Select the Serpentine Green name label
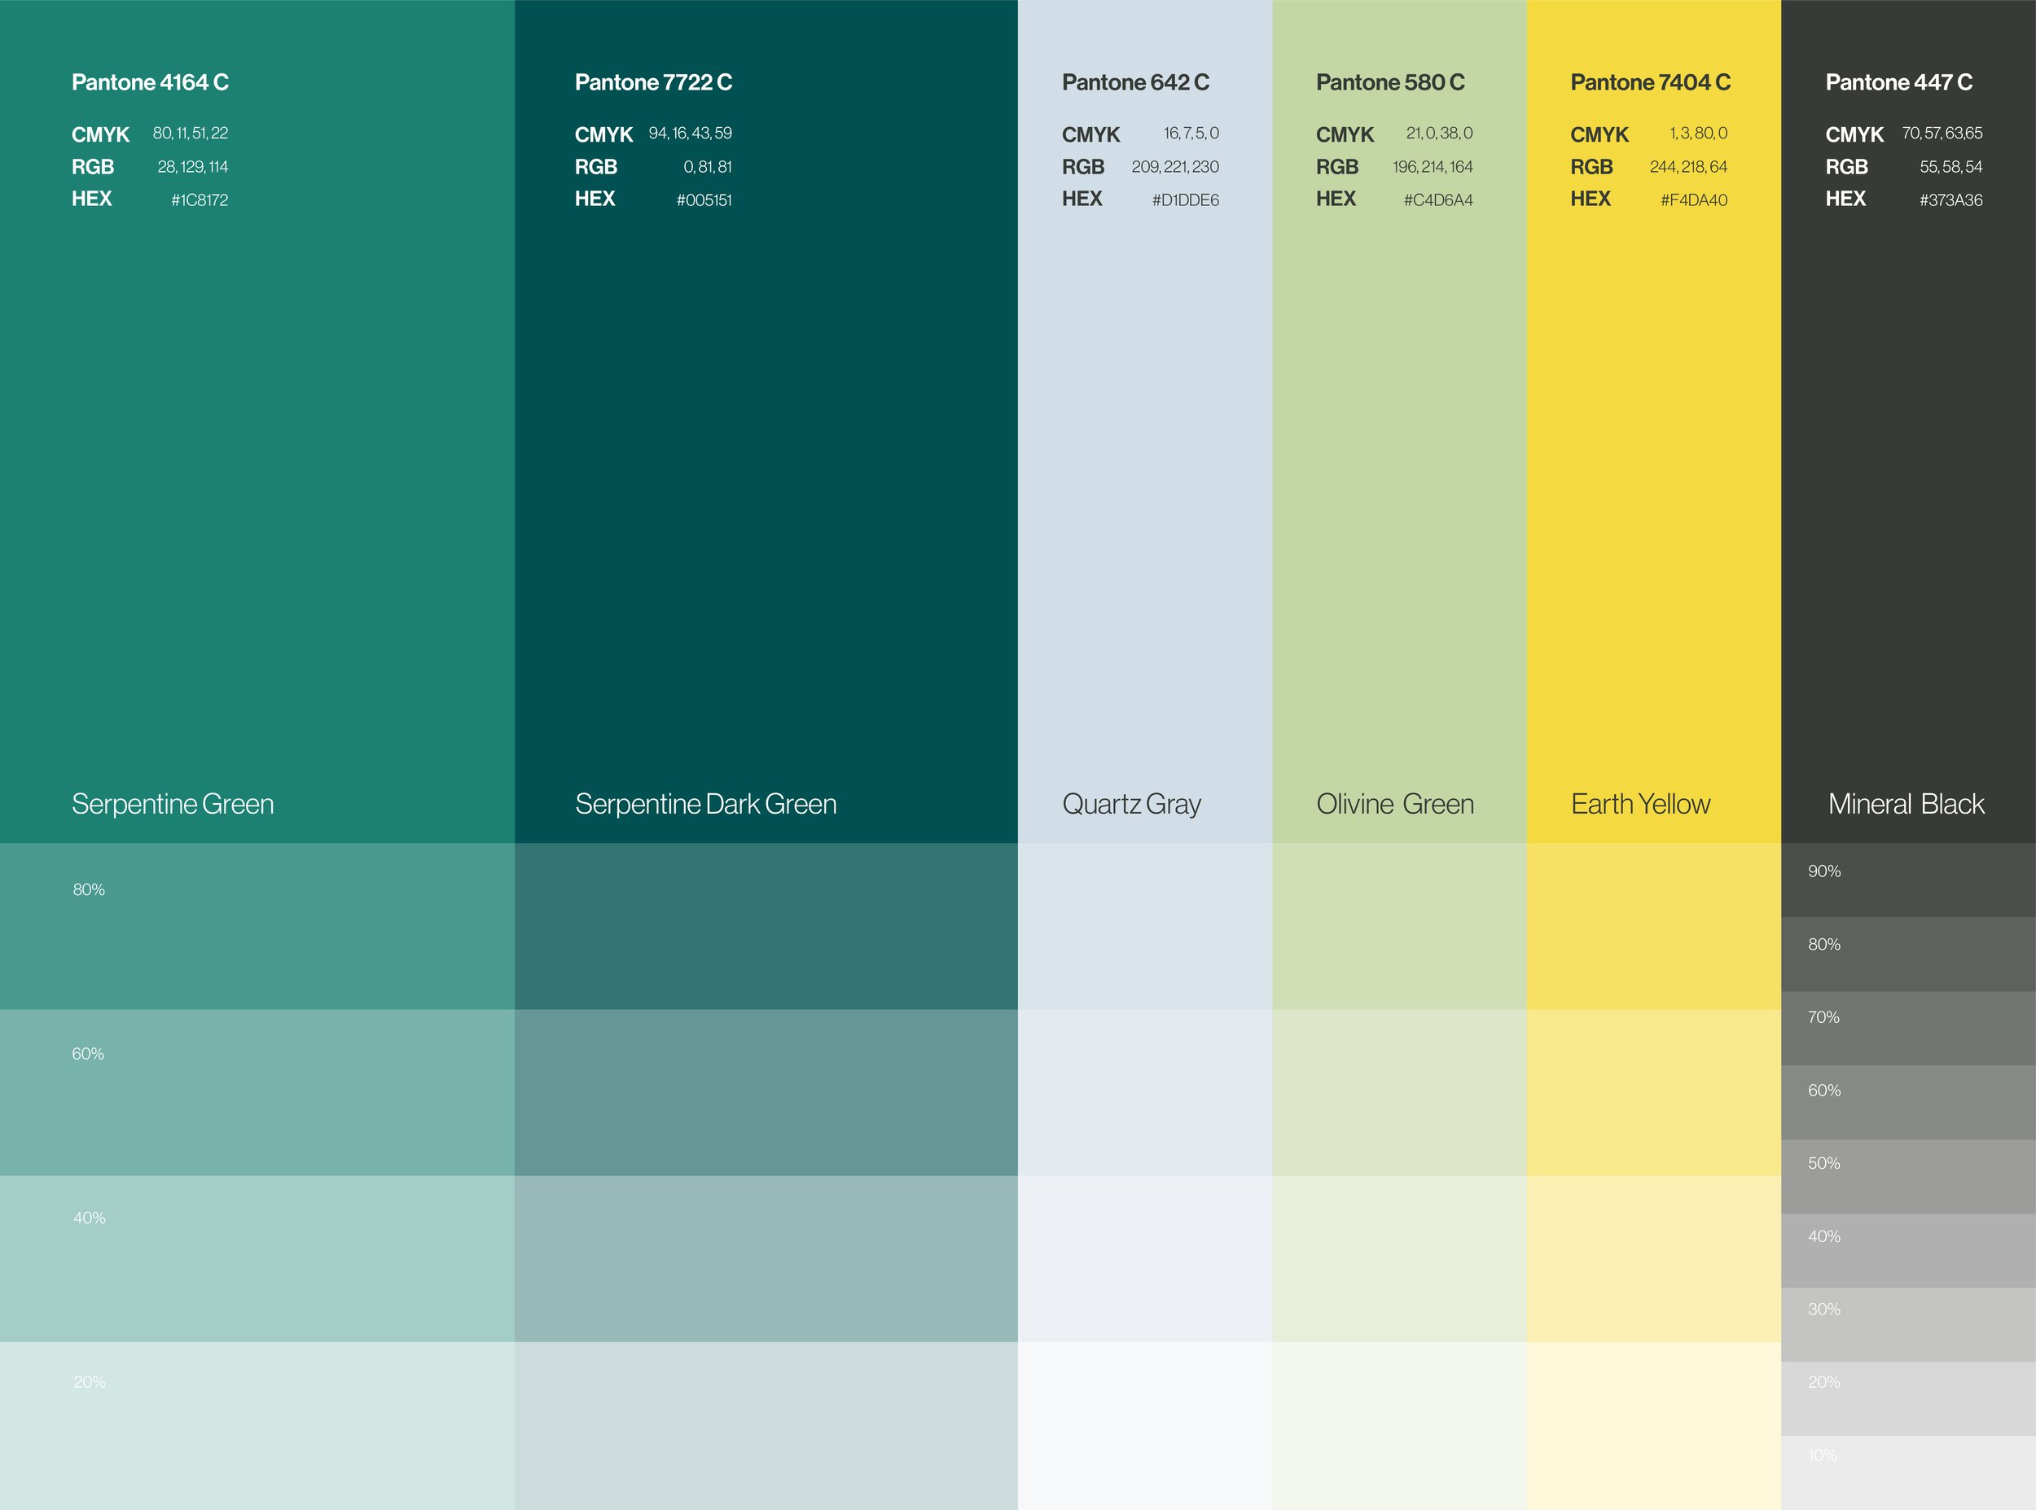 pyautogui.click(x=173, y=805)
